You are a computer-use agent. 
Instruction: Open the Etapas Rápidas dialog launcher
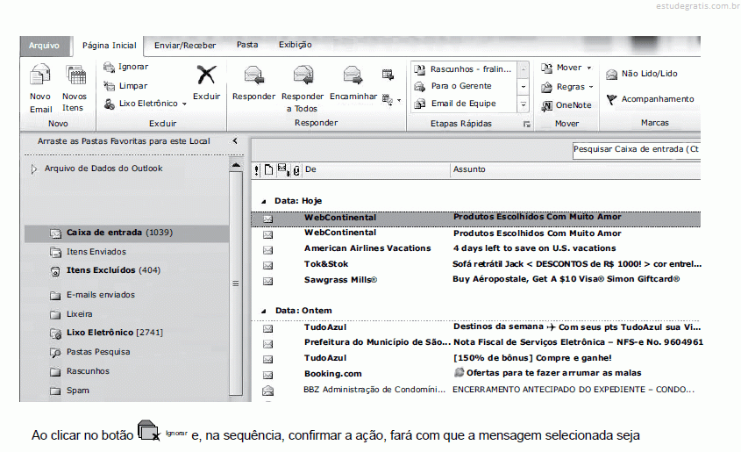(x=526, y=125)
